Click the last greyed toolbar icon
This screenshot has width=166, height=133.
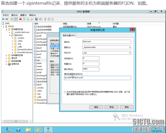(52, 19)
